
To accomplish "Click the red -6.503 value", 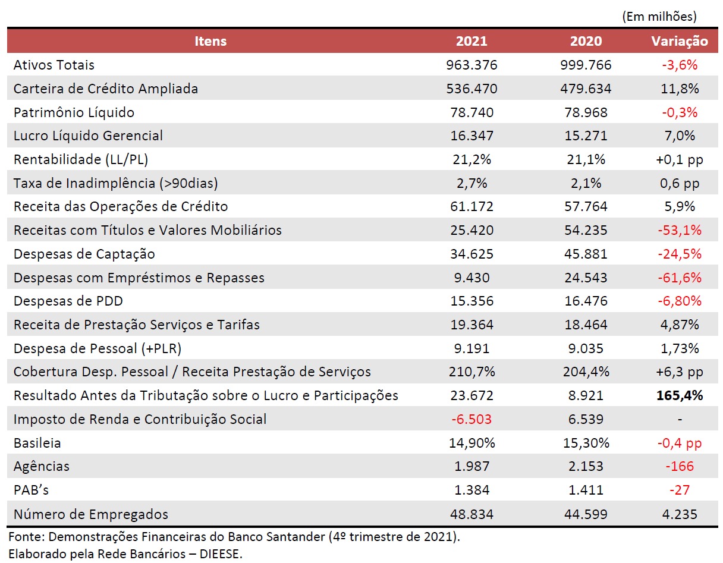I will pyautogui.click(x=471, y=419).
